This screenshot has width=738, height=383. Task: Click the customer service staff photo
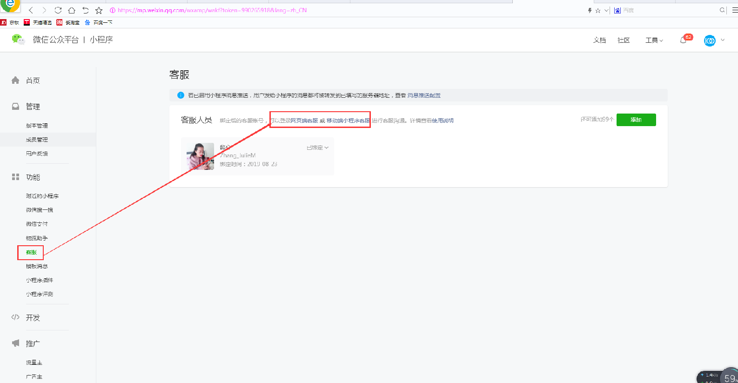click(x=200, y=156)
